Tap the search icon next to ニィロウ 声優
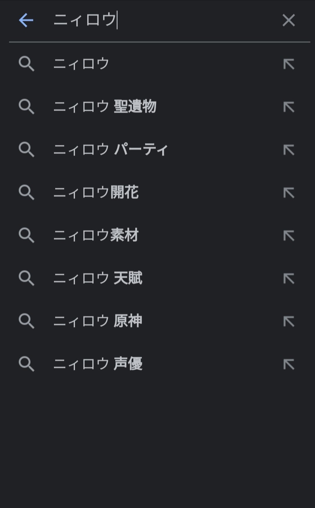Image resolution: width=315 pixels, height=508 pixels. (x=27, y=364)
